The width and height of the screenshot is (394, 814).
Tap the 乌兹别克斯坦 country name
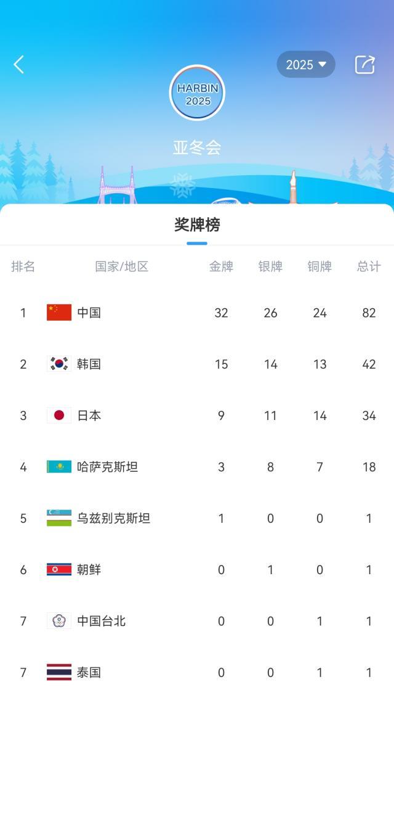113,518
